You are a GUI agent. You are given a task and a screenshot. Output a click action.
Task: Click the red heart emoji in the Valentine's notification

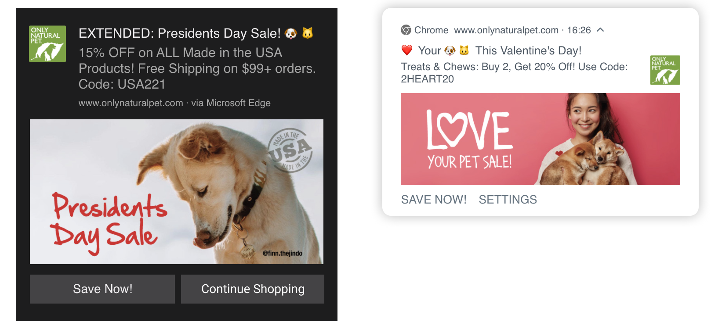tap(407, 50)
